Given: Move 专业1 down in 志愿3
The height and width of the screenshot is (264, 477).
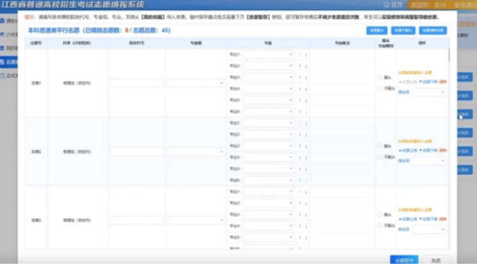Looking at the screenshot, I should (306, 192).
